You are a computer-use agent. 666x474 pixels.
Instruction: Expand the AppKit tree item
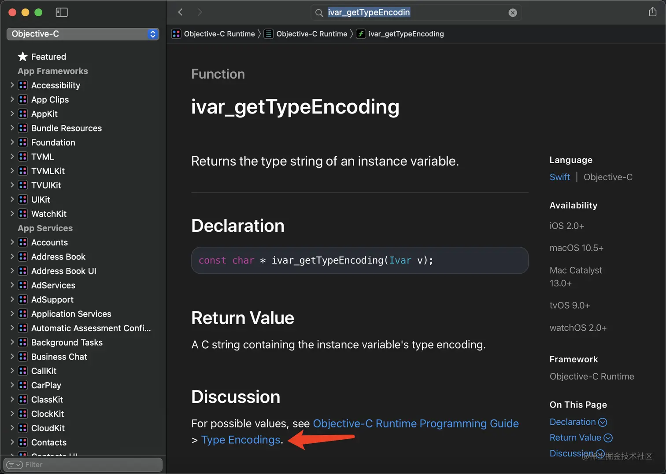tap(12, 113)
